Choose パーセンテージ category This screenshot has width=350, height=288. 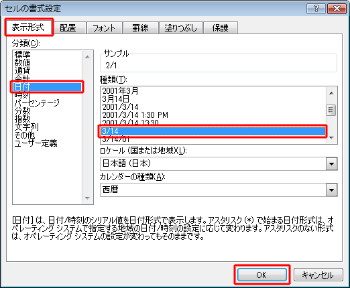point(37,103)
